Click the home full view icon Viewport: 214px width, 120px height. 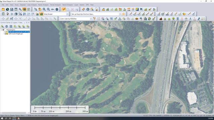[57, 9]
